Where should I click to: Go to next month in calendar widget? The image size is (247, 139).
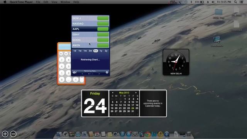point(136,93)
